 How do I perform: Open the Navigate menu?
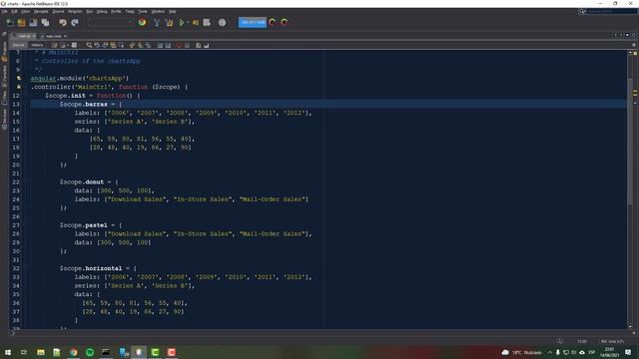[x=41, y=11]
